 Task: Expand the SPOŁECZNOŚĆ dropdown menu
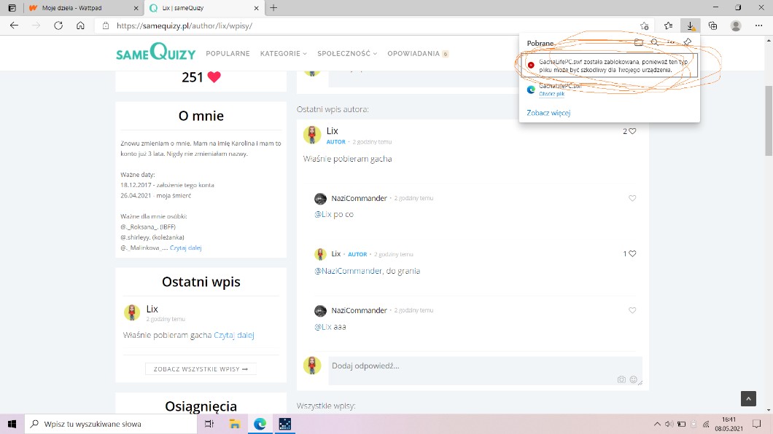point(346,53)
